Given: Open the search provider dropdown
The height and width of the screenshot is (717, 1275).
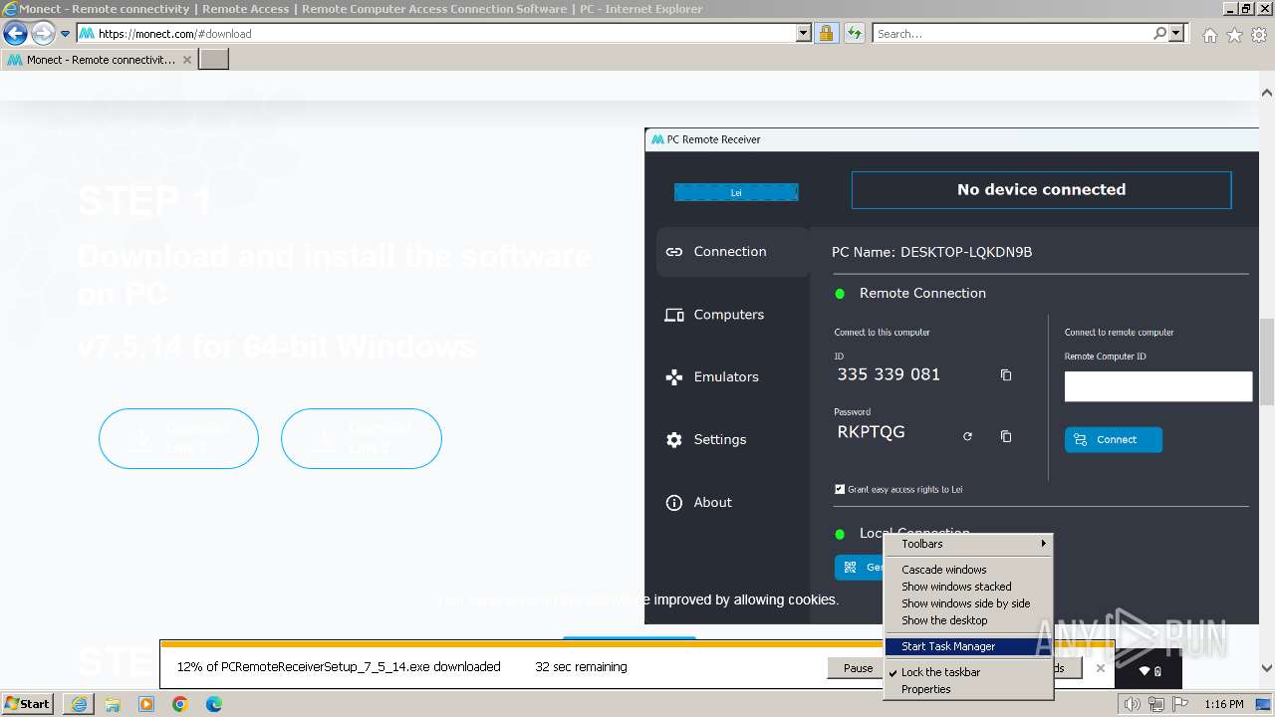Looking at the screenshot, I should click(x=1177, y=34).
